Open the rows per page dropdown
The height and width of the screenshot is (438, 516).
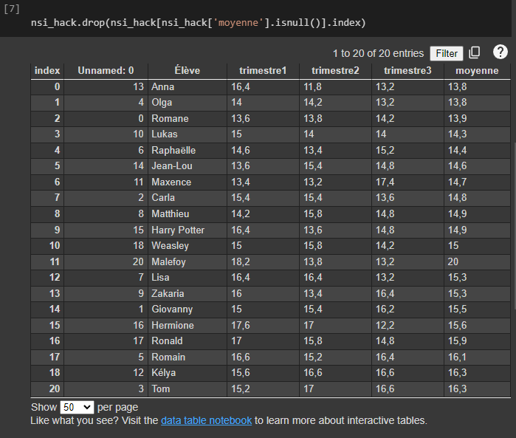click(78, 407)
